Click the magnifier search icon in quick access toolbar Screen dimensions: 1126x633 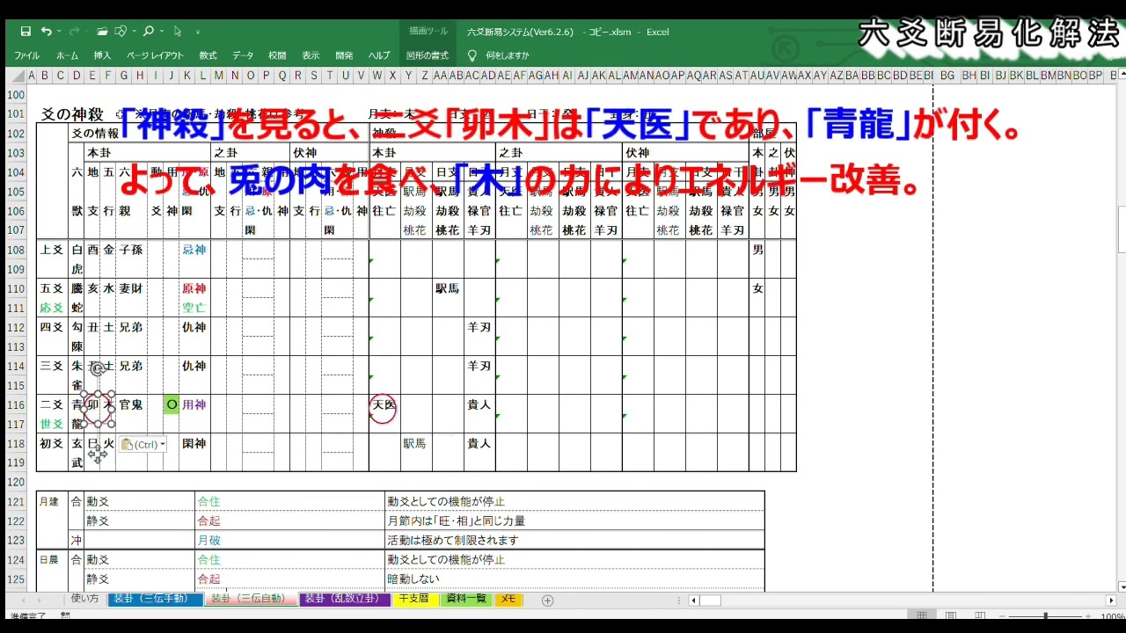pyautogui.click(x=148, y=32)
